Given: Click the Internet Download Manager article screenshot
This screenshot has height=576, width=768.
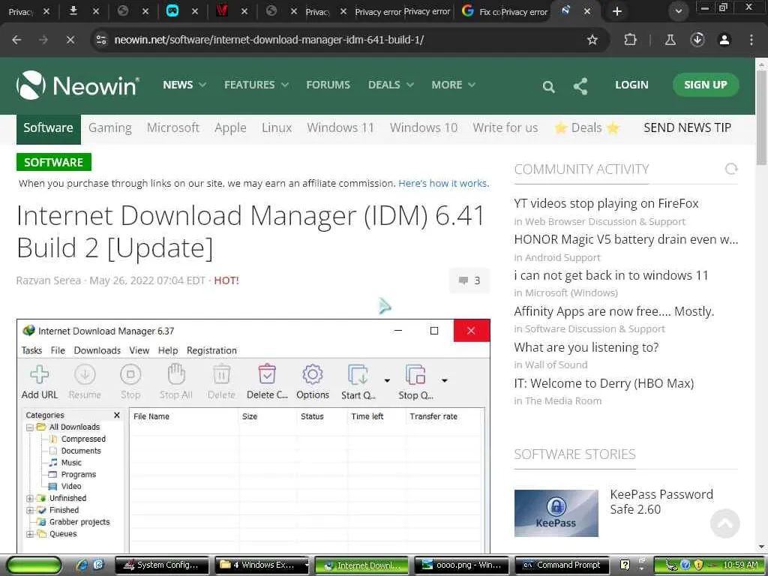Looking at the screenshot, I should 253,436.
